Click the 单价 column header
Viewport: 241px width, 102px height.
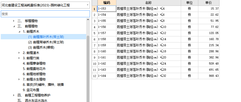209,3
